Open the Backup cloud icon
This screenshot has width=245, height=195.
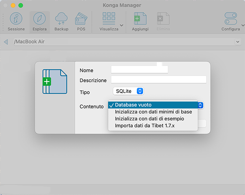(61, 19)
